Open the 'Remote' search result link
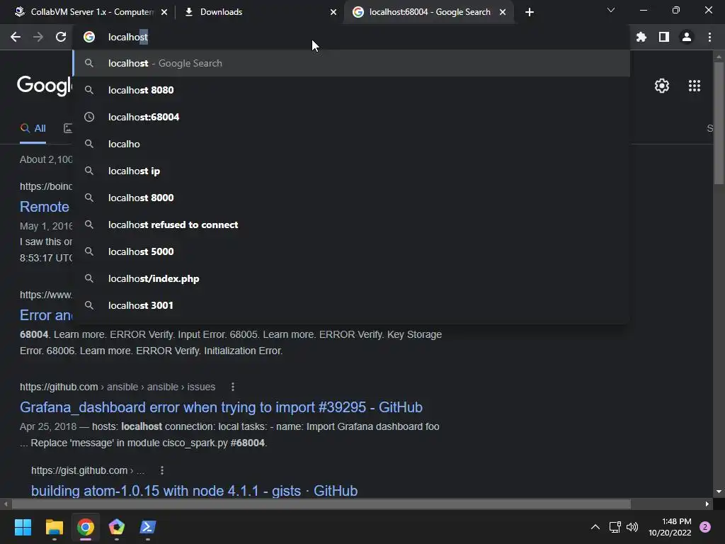Screen dimensions: 725x544 click(45, 207)
